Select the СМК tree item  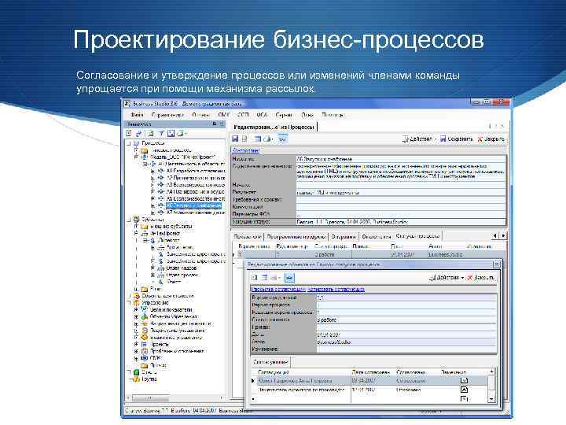[x=155, y=358]
